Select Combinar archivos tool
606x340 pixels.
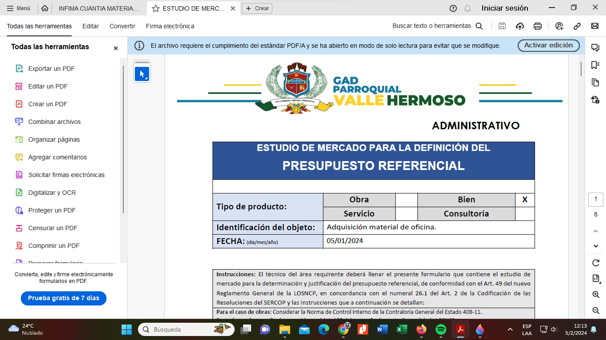point(55,122)
